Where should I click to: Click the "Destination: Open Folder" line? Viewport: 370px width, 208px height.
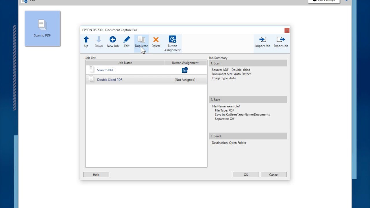(229, 143)
